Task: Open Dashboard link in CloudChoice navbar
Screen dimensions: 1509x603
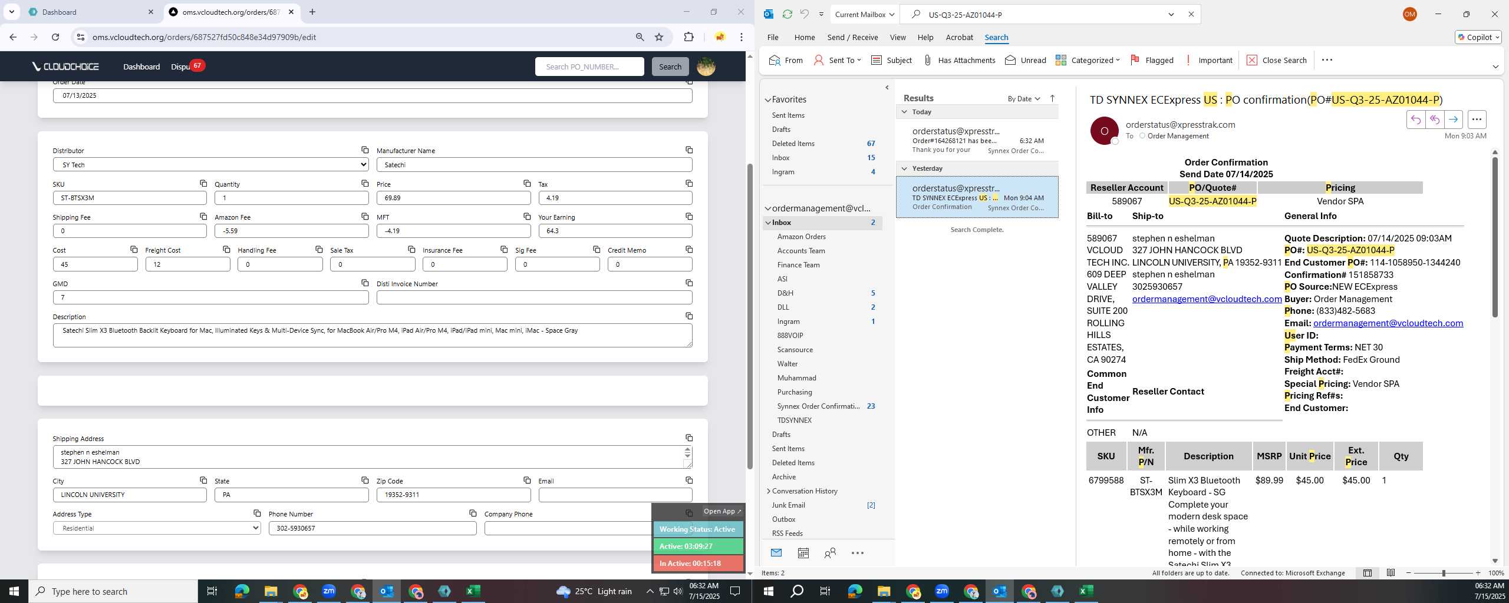Action: tap(141, 67)
